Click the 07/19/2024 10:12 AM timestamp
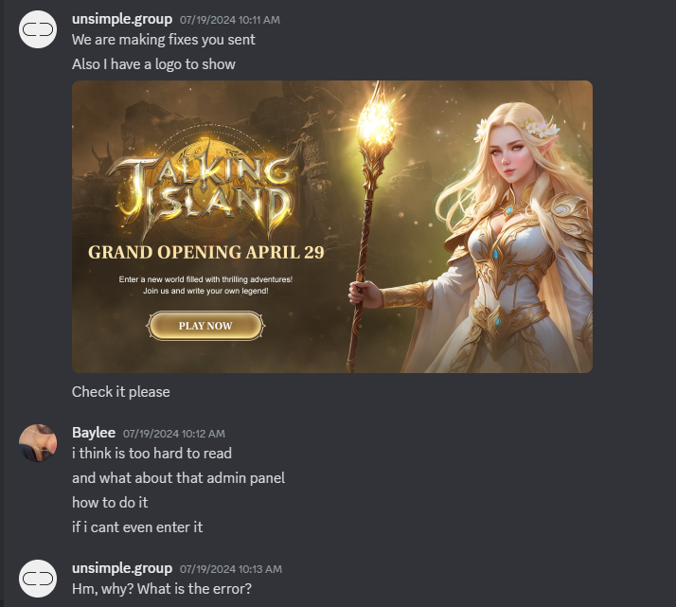 (x=174, y=434)
